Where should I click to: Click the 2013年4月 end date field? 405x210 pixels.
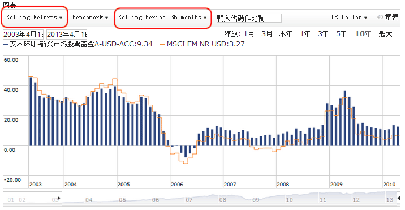pyautogui.click(x=67, y=34)
